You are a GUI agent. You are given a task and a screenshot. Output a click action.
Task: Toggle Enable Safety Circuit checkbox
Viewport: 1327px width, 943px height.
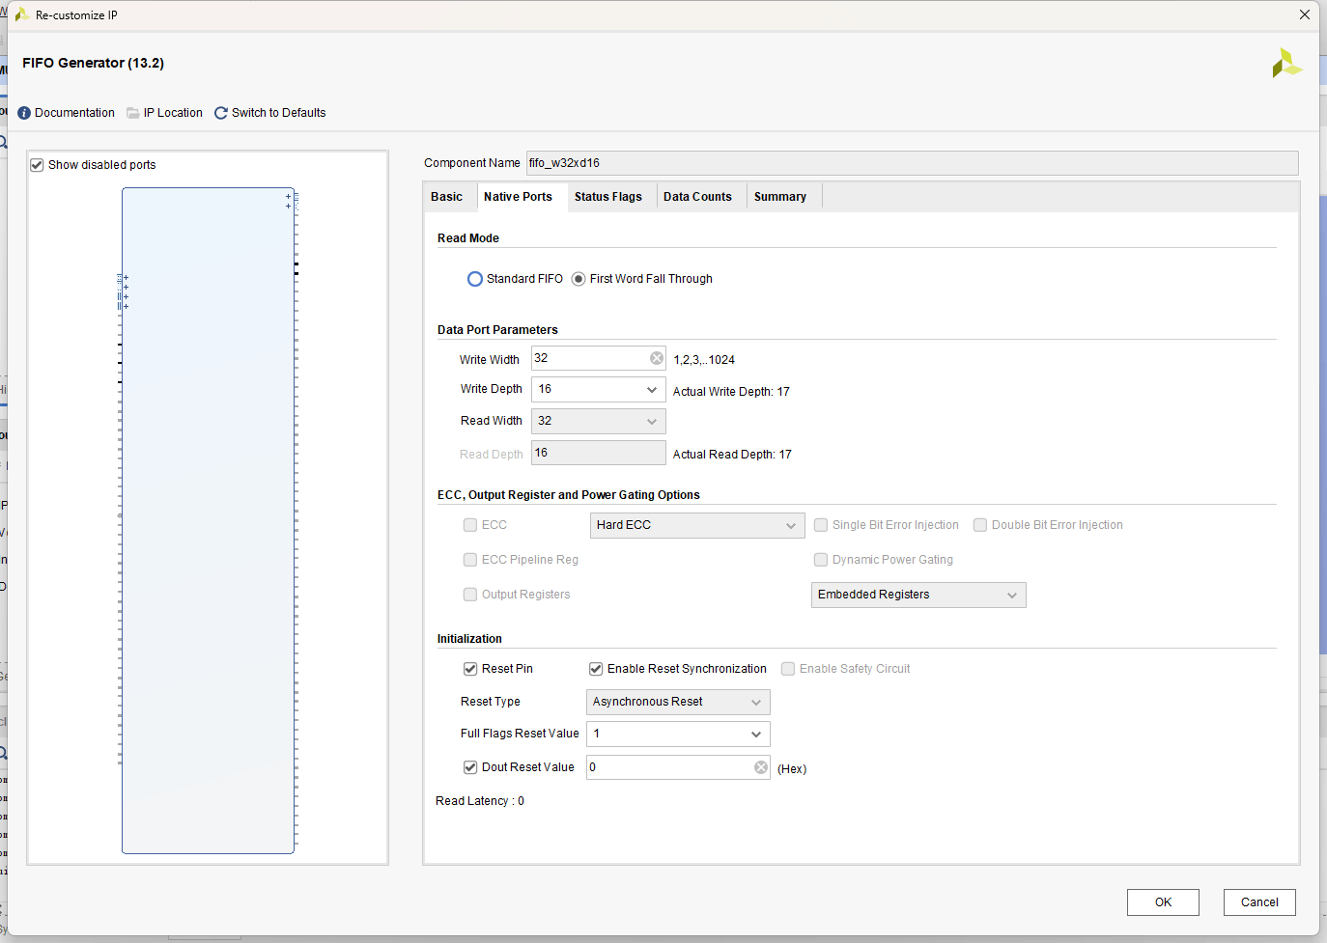click(x=788, y=669)
